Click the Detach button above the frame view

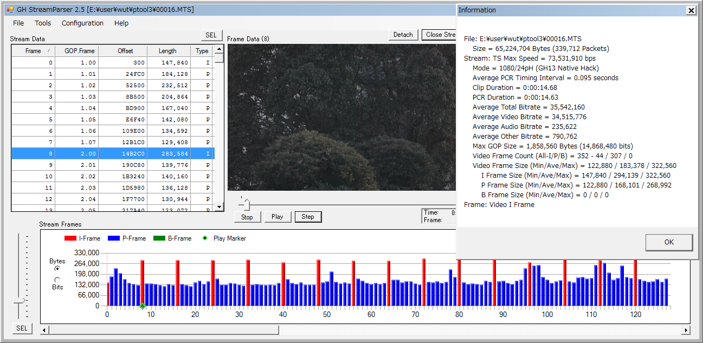pos(403,35)
